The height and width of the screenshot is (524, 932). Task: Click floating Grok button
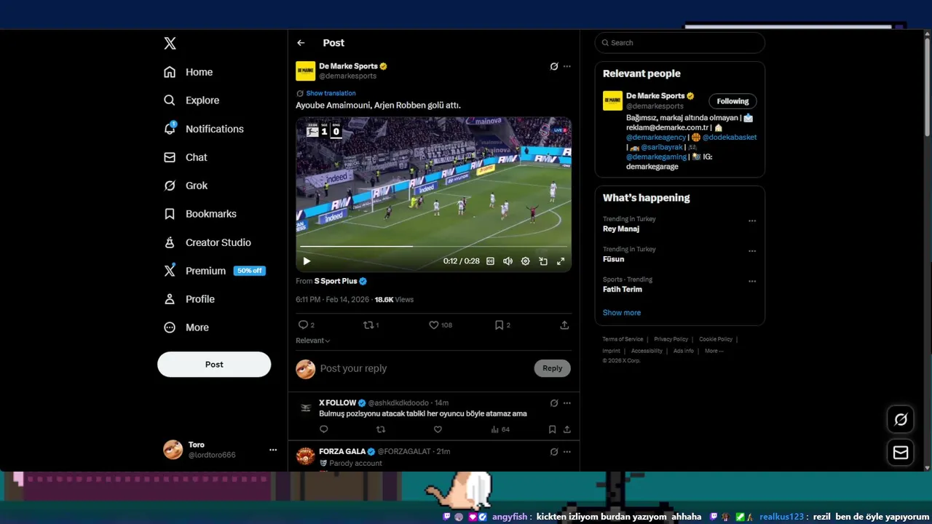(x=901, y=419)
